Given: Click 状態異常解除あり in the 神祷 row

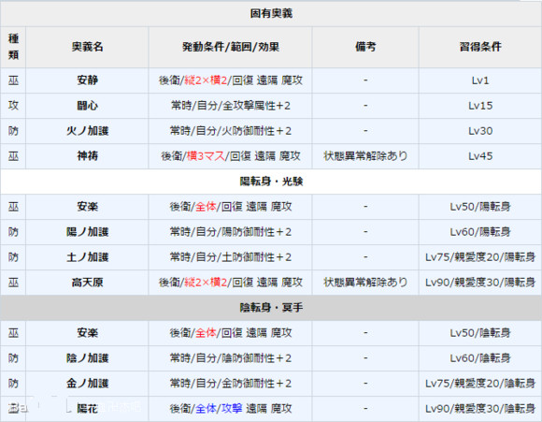Looking at the screenshot, I should (365, 156).
